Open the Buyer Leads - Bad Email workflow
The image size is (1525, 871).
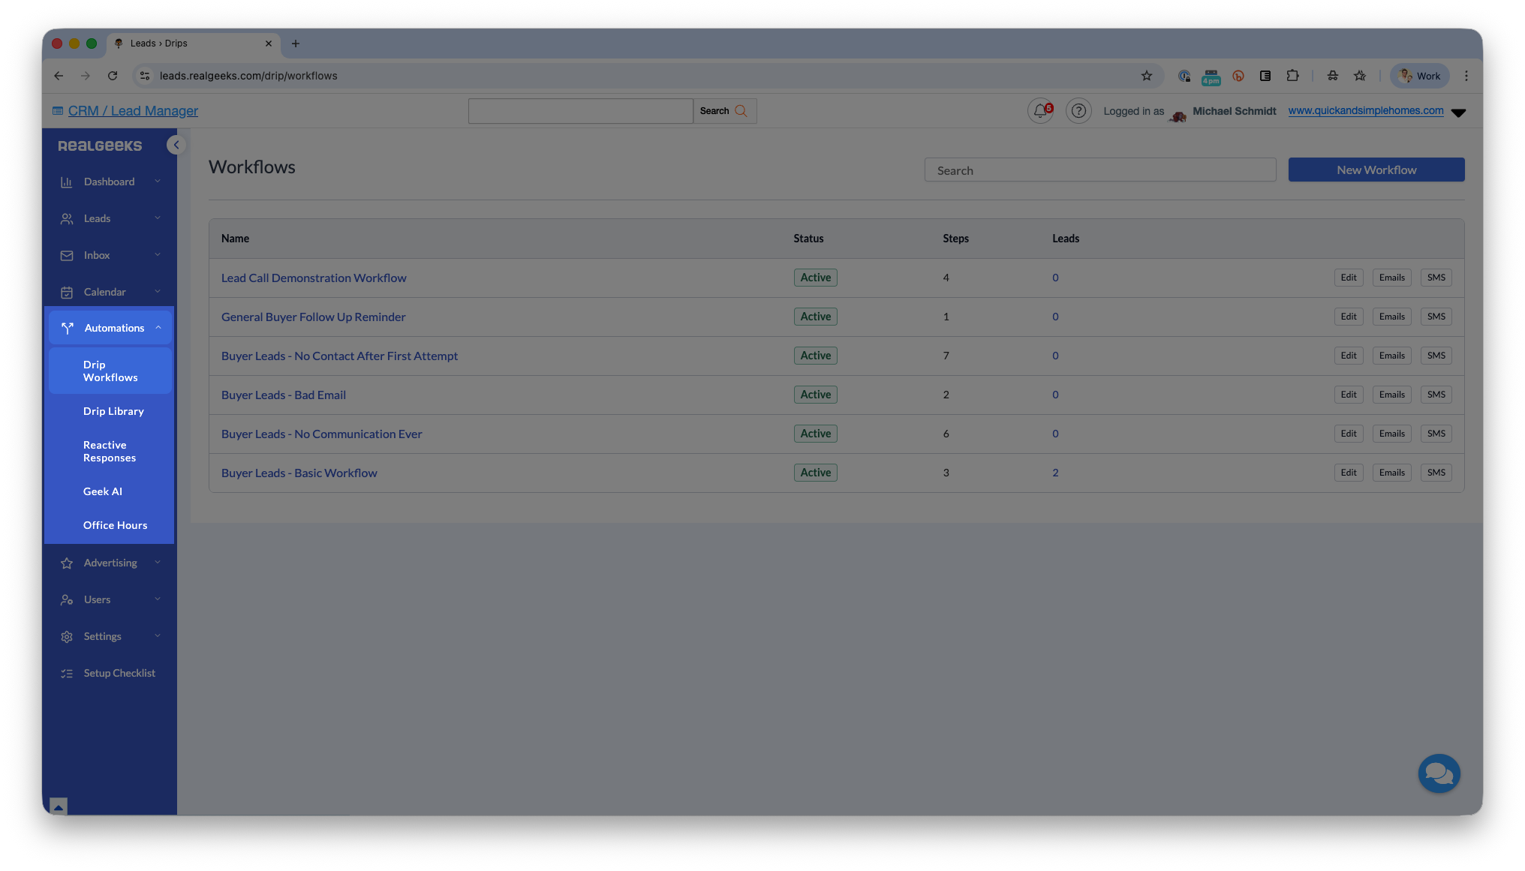pyautogui.click(x=284, y=395)
